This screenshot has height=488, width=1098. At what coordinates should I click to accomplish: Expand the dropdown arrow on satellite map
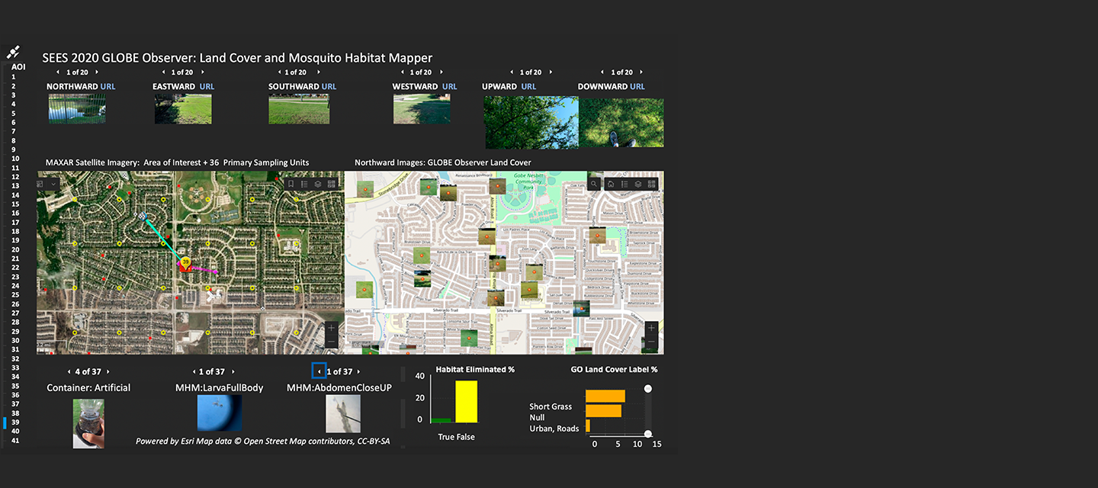53,184
